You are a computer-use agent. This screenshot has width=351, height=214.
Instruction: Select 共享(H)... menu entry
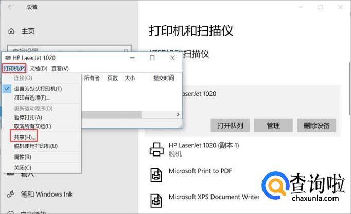[x=24, y=137]
